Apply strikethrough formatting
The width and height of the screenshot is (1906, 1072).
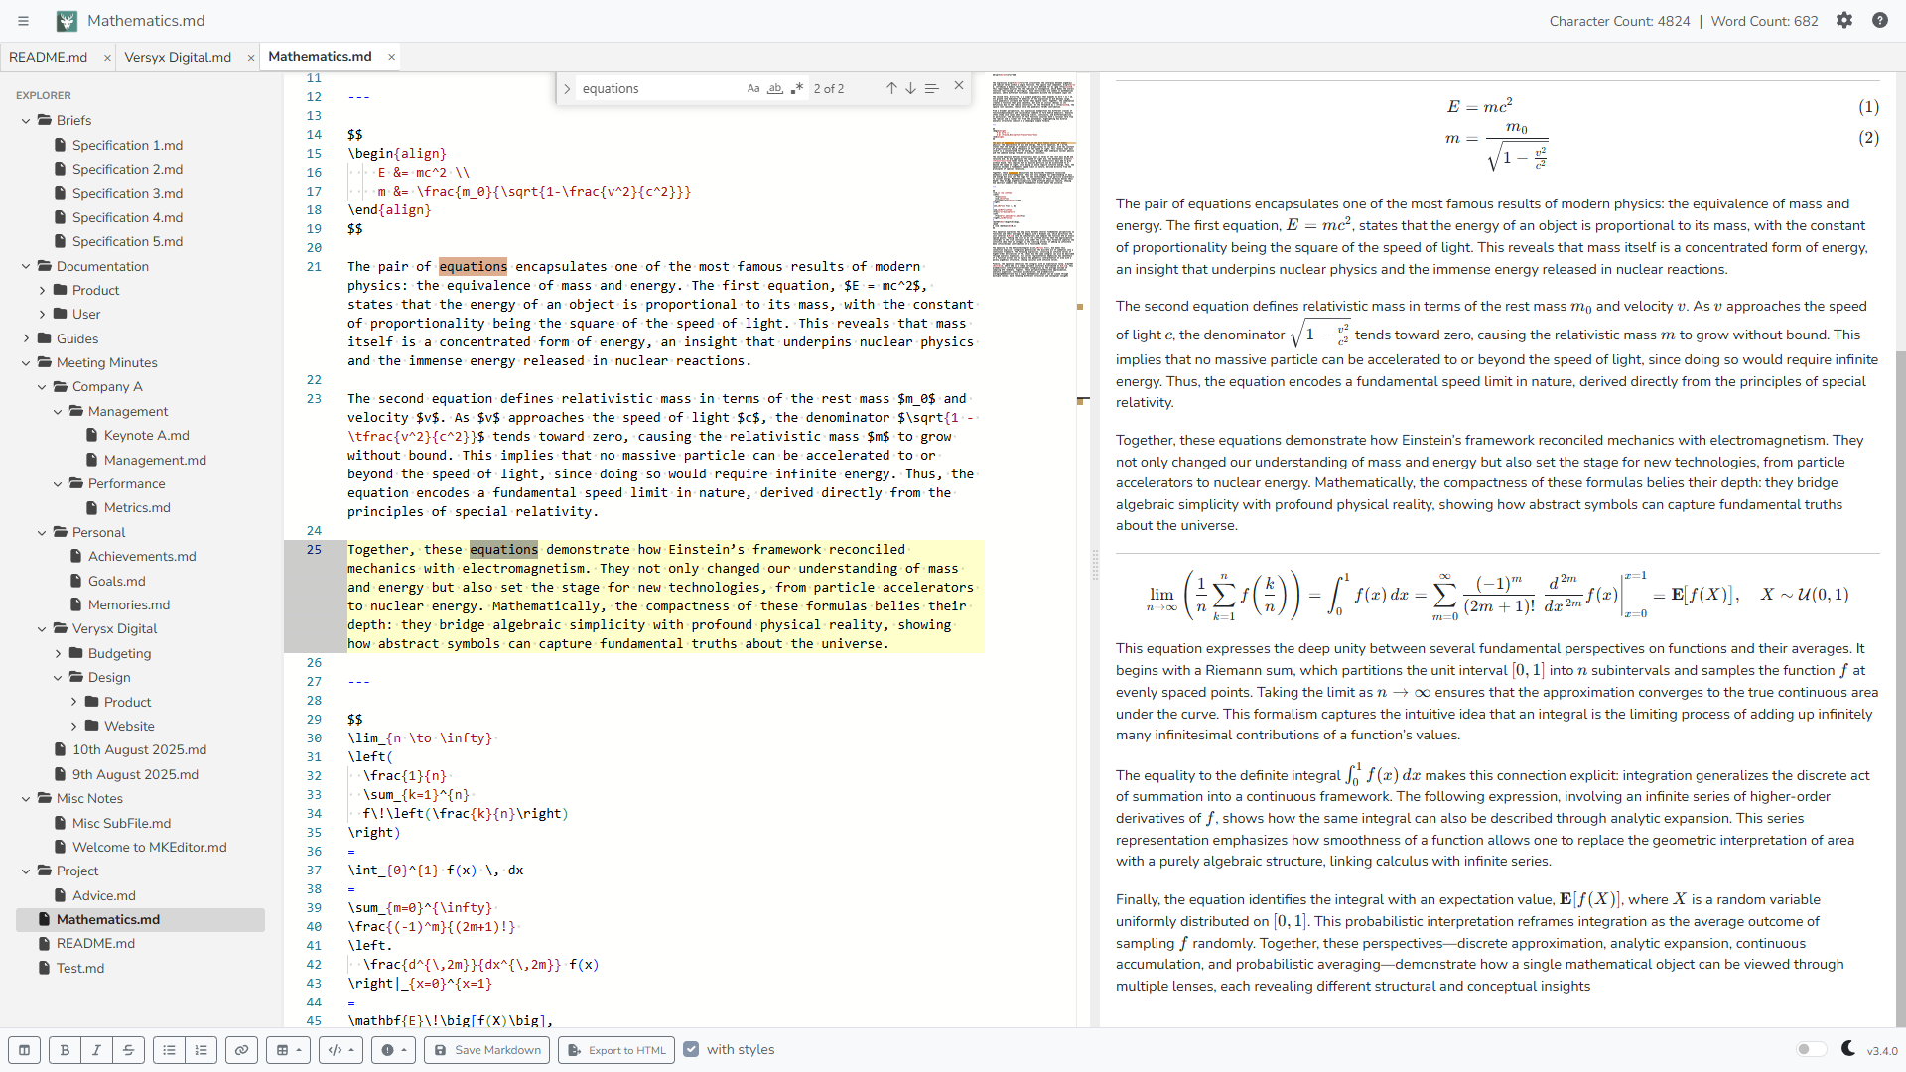click(x=129, y=1050)
